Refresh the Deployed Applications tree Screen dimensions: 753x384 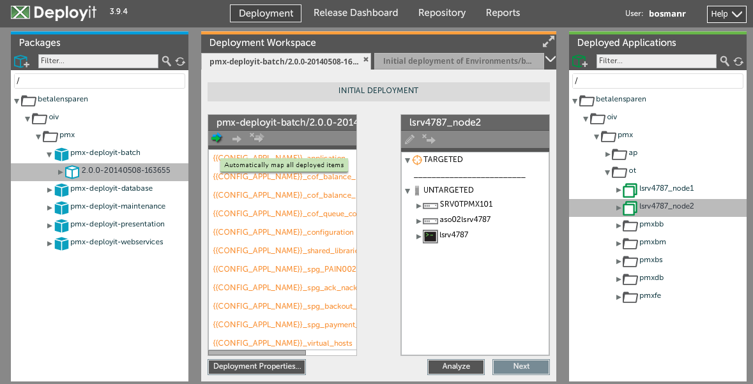pyautogui.click(x=738, y=61)
